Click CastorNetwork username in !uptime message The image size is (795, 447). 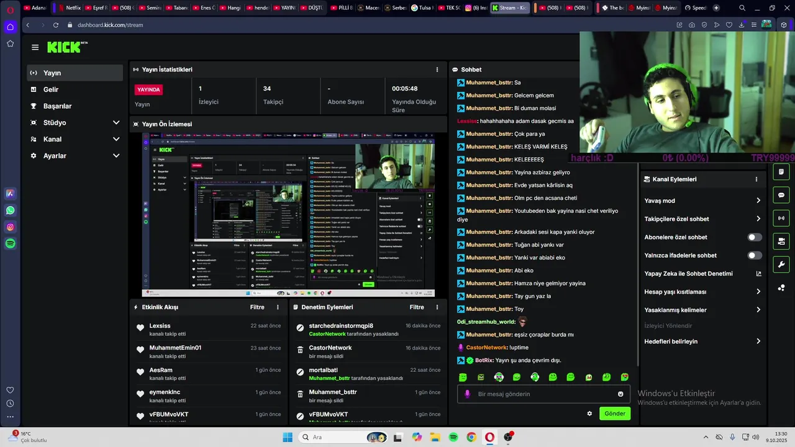(486, 348)
